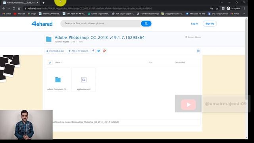Click the search files input field

coord(101,23)
